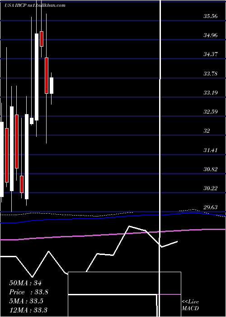Click the 5MA : 33.5 readout
The width and height of the screenshot is (226, 317).
(x=26, y=301)
